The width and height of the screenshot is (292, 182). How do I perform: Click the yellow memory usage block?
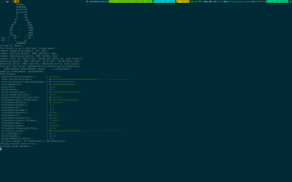click(183, 1)
